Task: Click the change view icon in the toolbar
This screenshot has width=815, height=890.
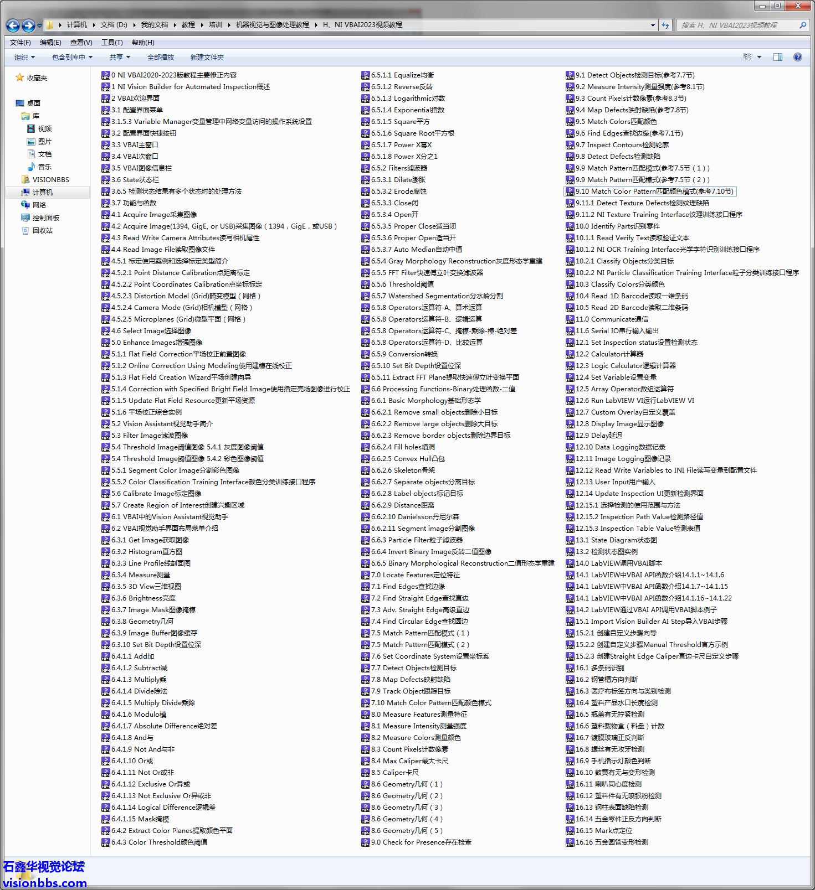Action: coord(747,57)
